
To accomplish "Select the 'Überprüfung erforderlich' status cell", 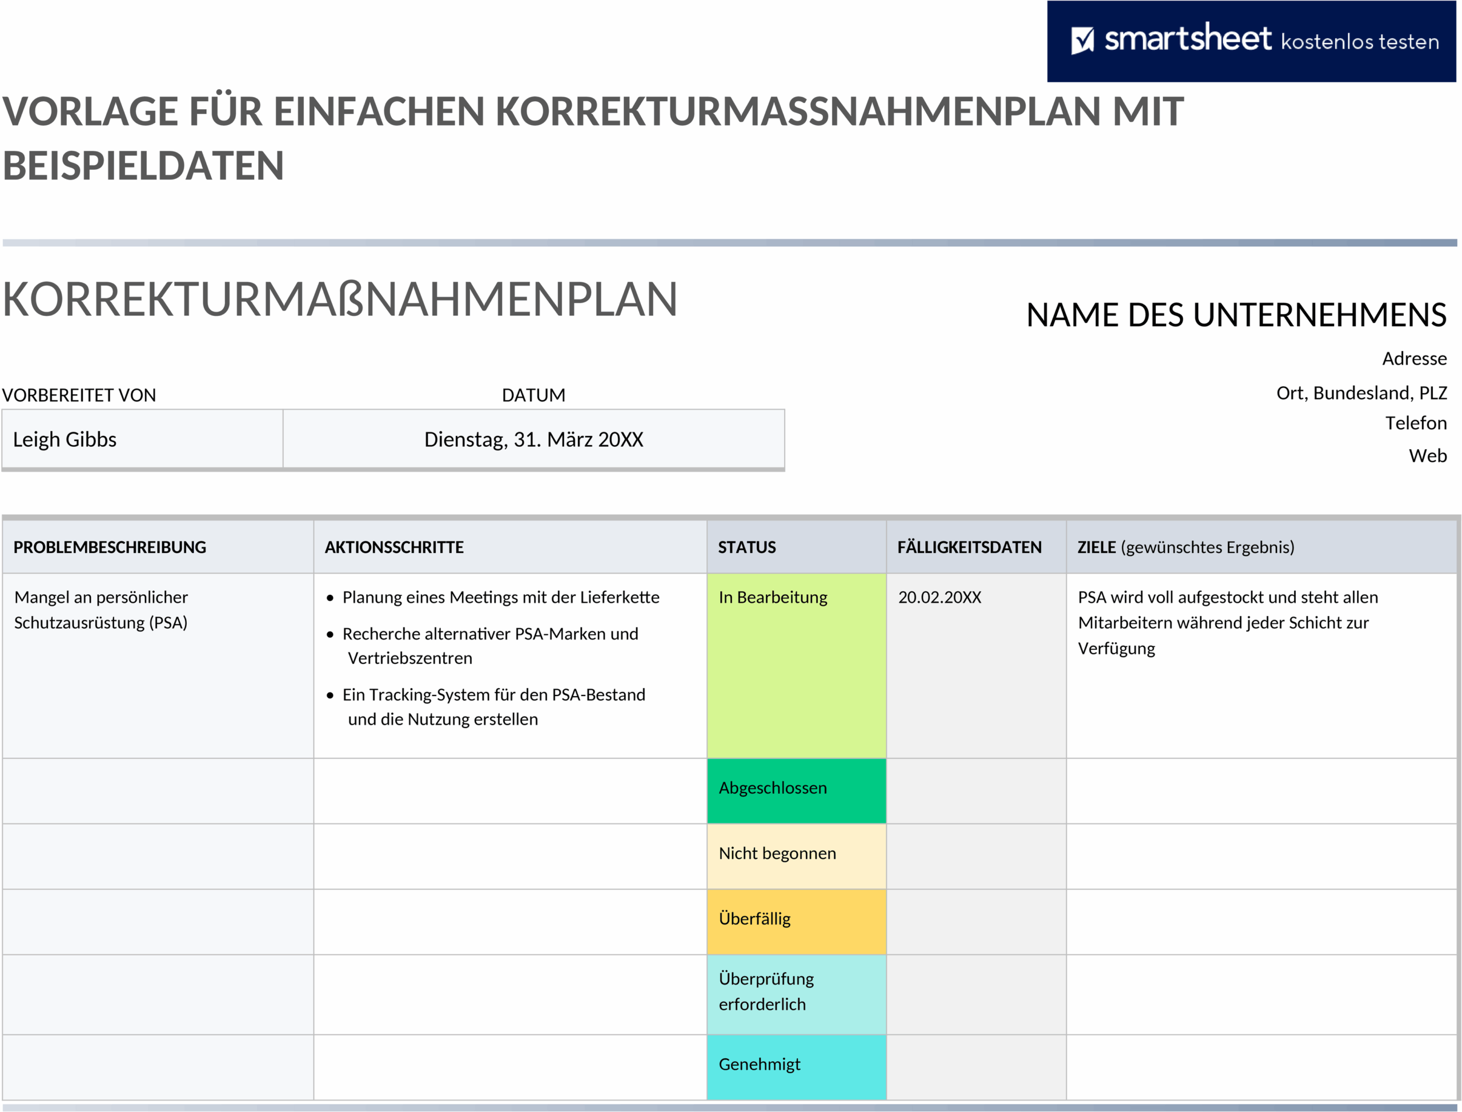I will click(797, 994).
